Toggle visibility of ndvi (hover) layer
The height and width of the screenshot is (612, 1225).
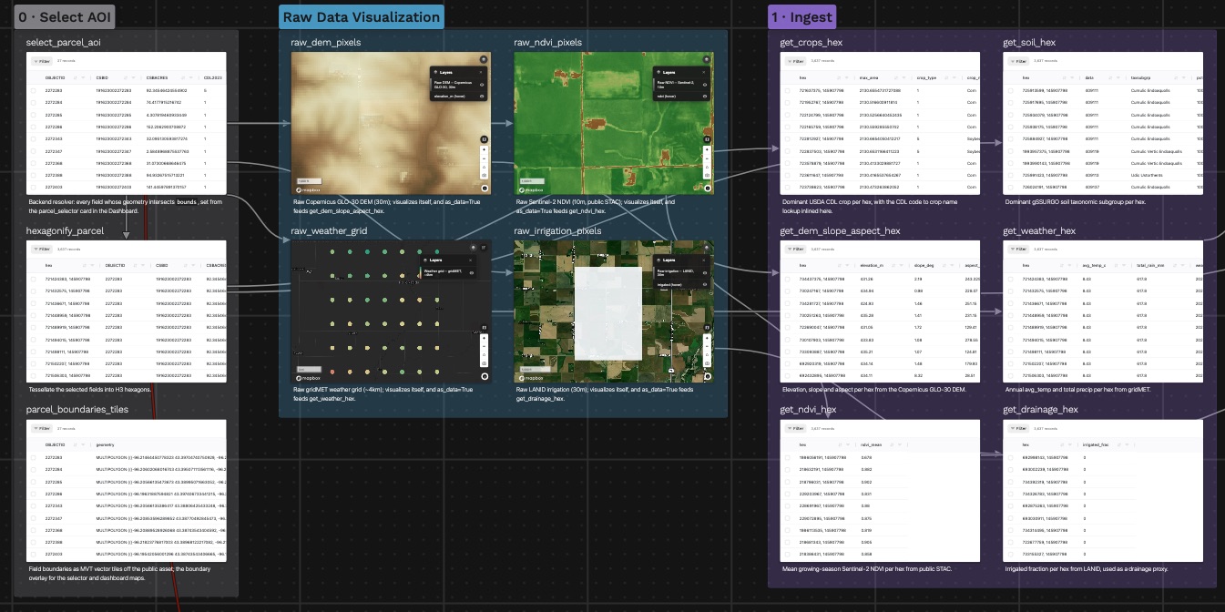click(x=705, y=97)
